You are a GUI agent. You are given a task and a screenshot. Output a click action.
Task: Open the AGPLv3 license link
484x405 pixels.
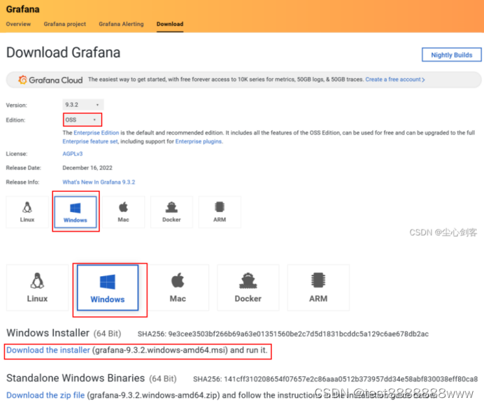coord(73,154)
